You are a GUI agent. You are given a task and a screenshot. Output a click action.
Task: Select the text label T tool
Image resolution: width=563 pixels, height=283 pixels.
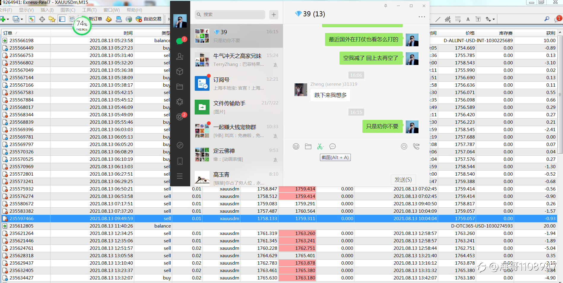[x=478, y=19]
